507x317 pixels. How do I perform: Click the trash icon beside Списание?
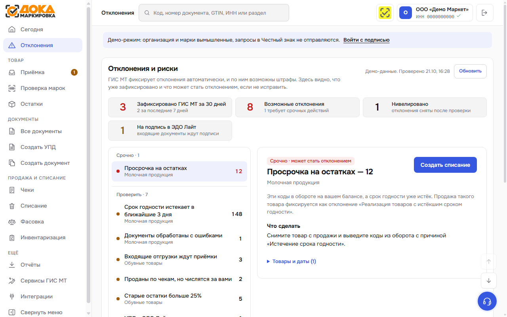point(12,206)
